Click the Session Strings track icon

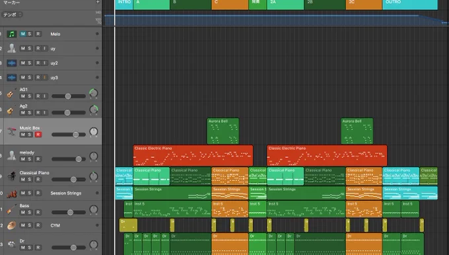point(11,194)
